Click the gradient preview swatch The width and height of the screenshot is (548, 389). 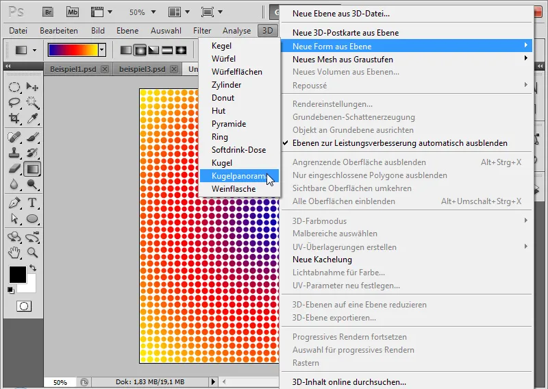pyautogui.click(x=73, y=50)
